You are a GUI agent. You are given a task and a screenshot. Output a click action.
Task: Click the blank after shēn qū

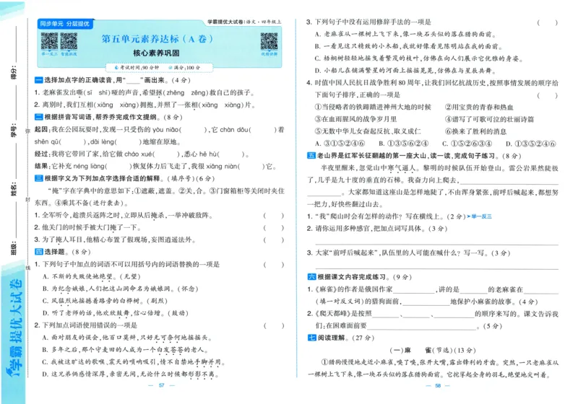[73, 141]
